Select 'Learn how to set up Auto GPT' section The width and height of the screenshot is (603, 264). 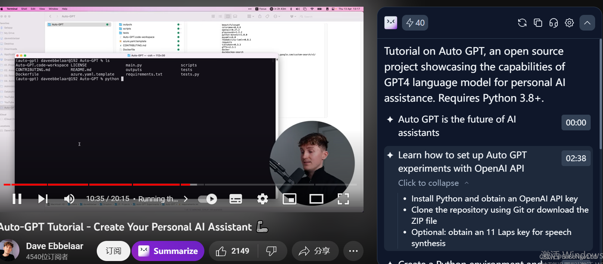coord(463,162)
